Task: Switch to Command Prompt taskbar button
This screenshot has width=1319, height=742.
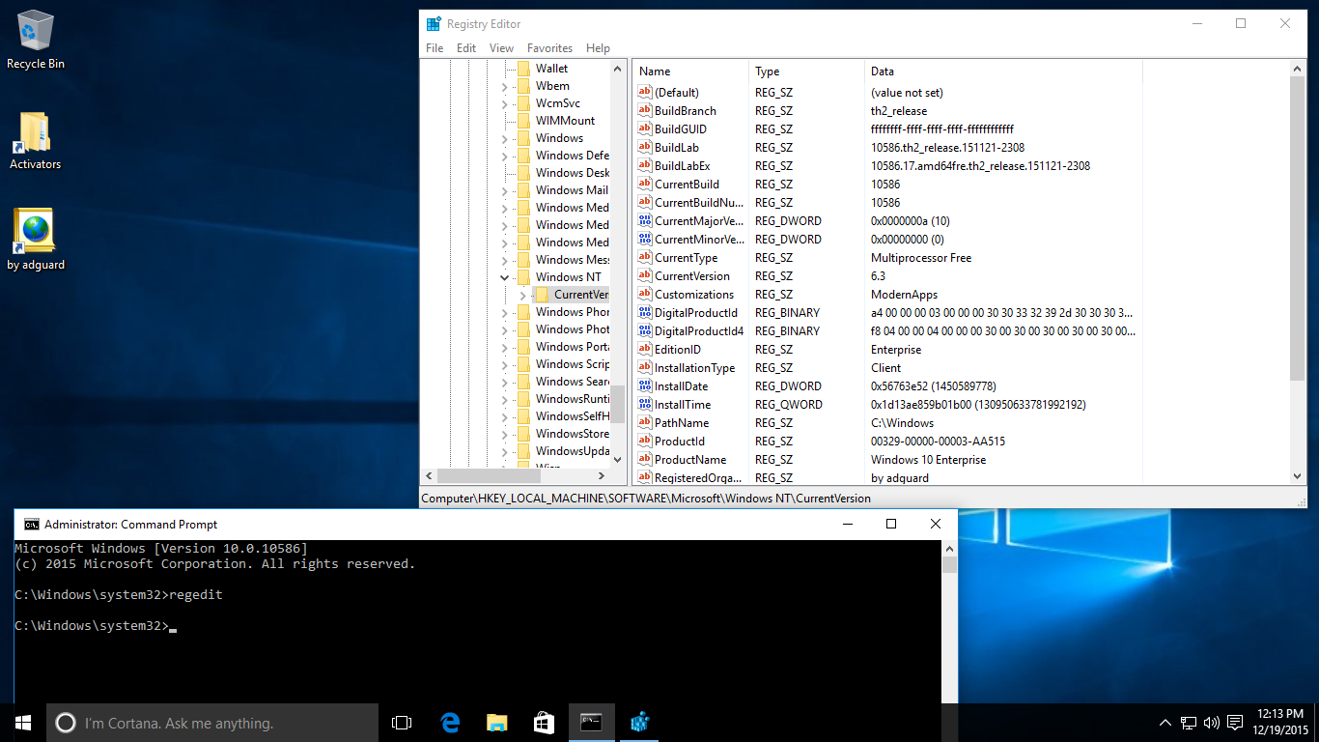Action: click(x=591, y=723)
